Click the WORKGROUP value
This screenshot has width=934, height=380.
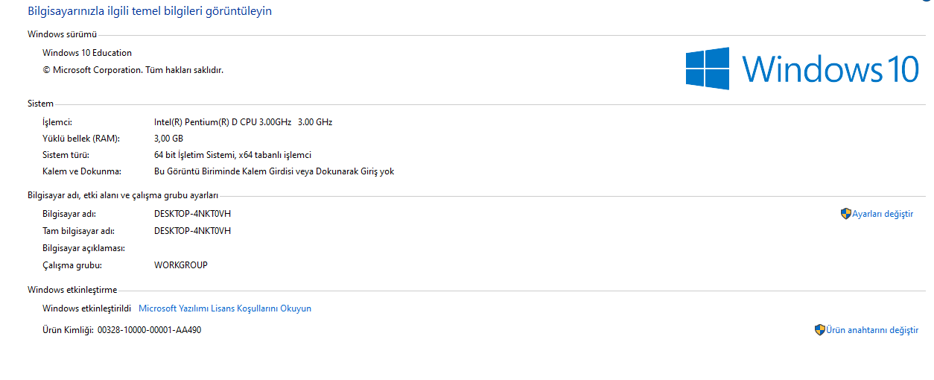pos(180,265)
